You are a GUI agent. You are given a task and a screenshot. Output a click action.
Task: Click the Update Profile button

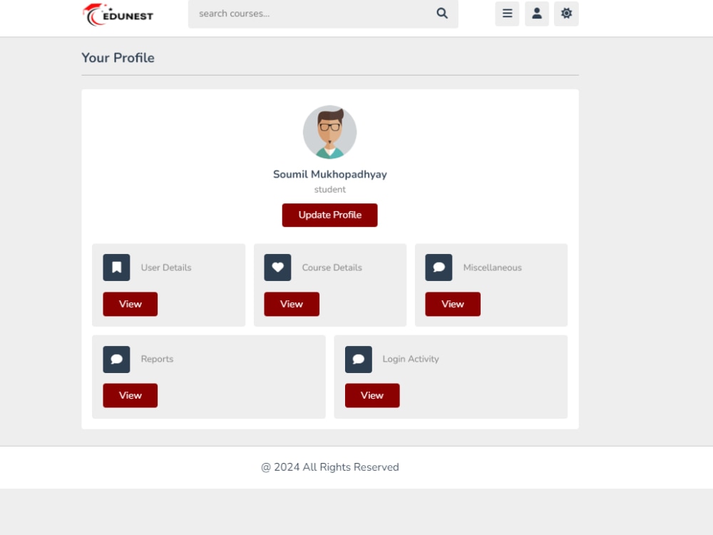pyautogui.click(x=329, y=215)
